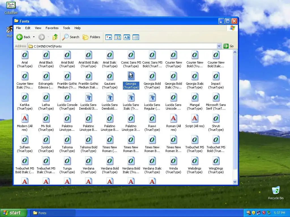
Task: Click the Back button
Action: coord(23,37)
